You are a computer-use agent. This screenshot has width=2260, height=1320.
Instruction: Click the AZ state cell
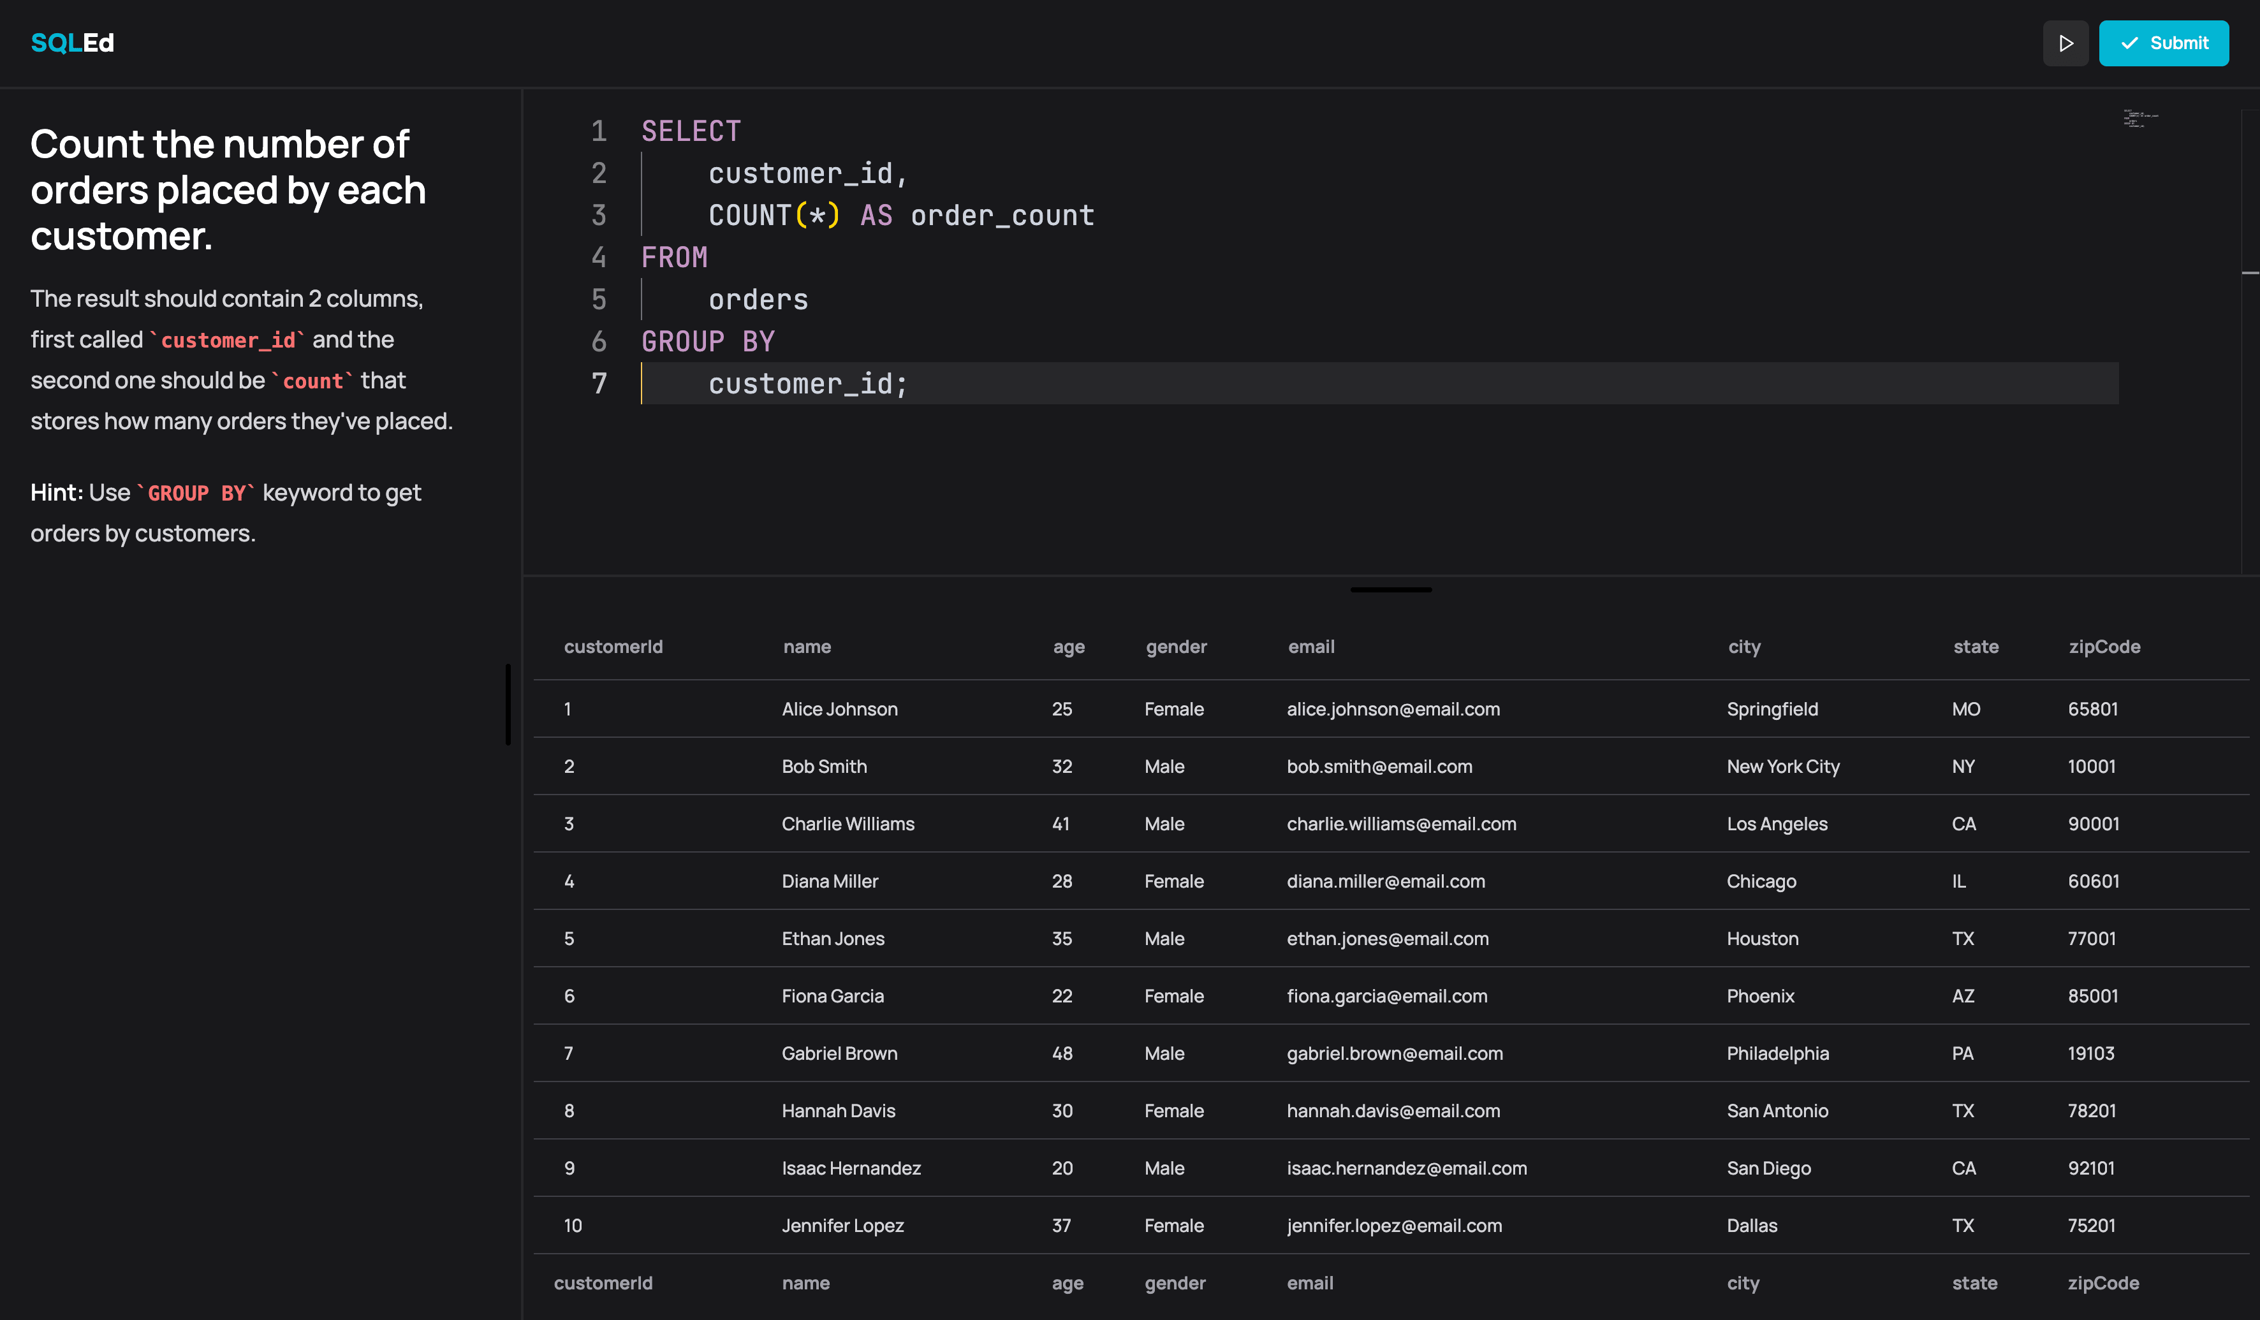(x=1963, y=996)
